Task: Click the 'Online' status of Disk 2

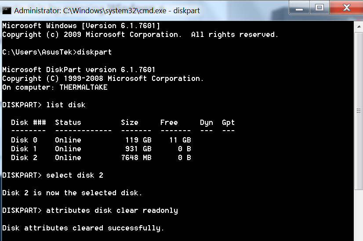Action: click(68, 157)
